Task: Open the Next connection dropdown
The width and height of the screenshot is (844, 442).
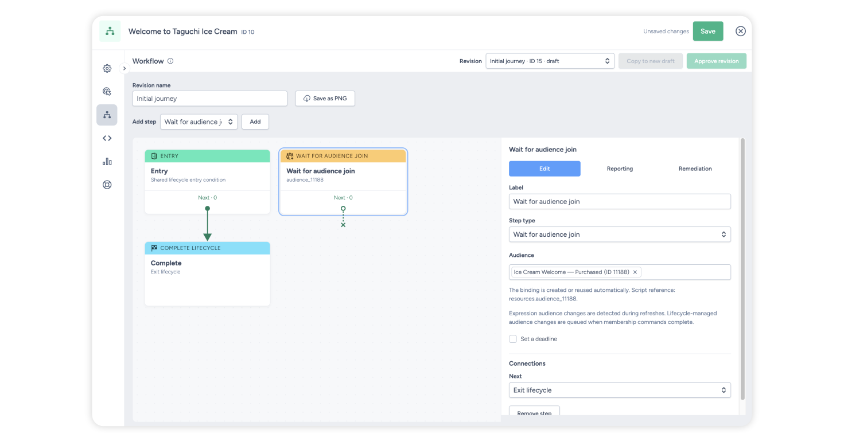Action: pyautogui.click(x=620, y=390)
